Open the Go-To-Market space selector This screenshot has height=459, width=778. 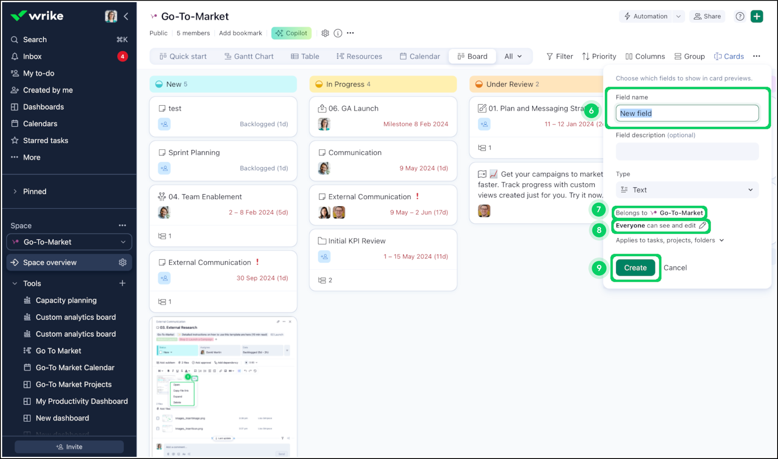pyautogui.click(x=69, y=242)
